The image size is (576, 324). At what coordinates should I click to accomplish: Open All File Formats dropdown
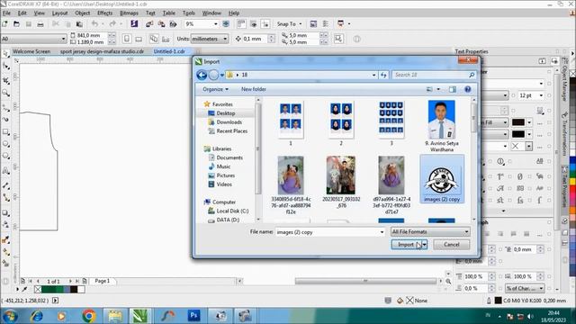click(x=430, y=232)
